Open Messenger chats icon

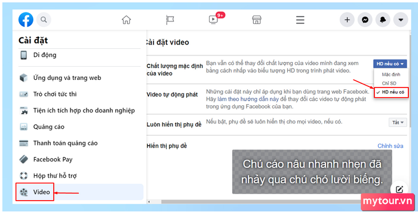[365, 20]
